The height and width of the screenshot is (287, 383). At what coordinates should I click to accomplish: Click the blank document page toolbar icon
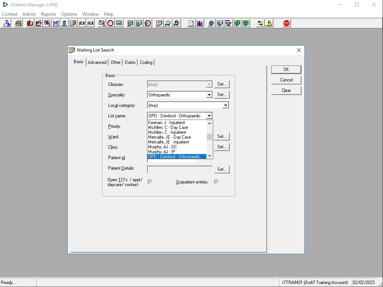191,23
